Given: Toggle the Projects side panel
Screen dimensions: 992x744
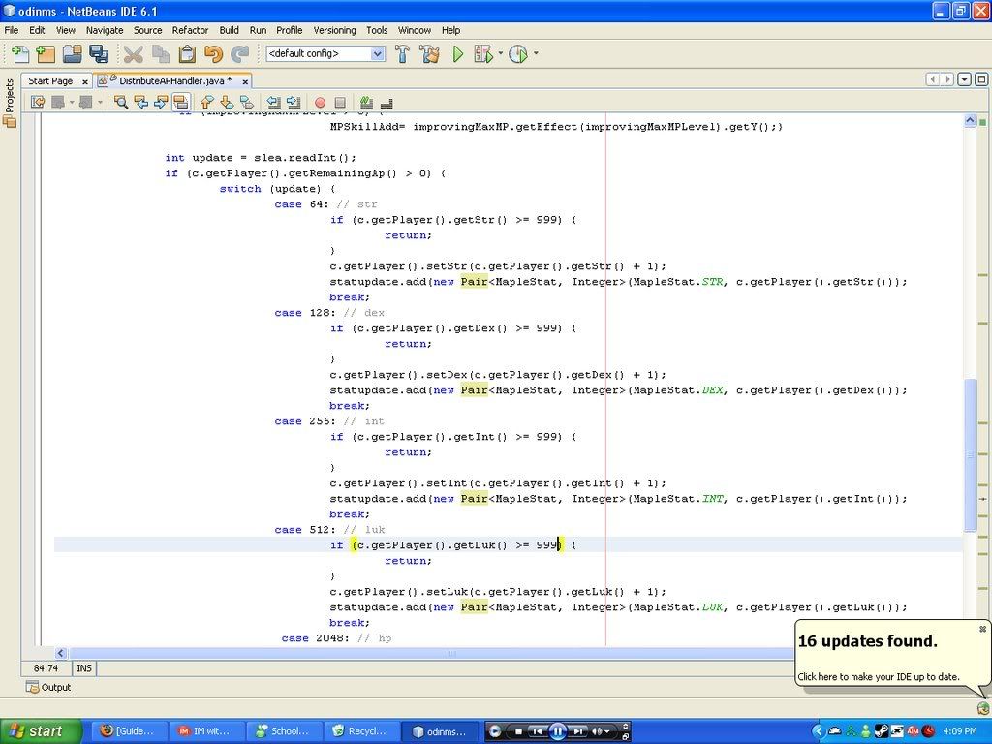Looking at the screenshot, I should (10, 103).
